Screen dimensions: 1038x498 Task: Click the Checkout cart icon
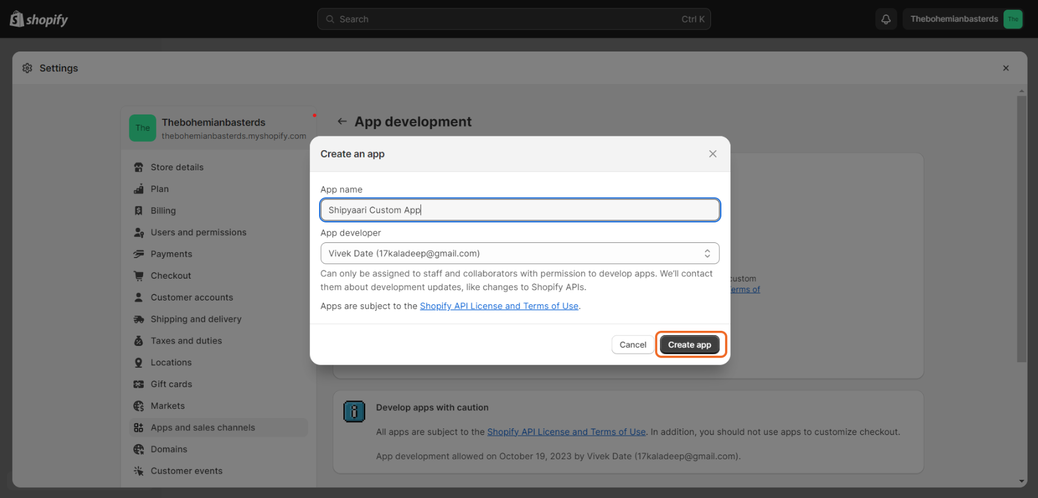[139, 276]
